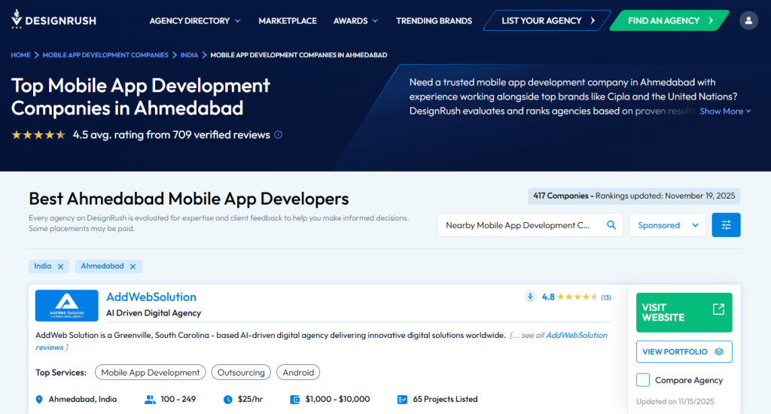
Task: Click the 100 - 249 team size text
Action: pyautogui.click(x=178, y=399)
